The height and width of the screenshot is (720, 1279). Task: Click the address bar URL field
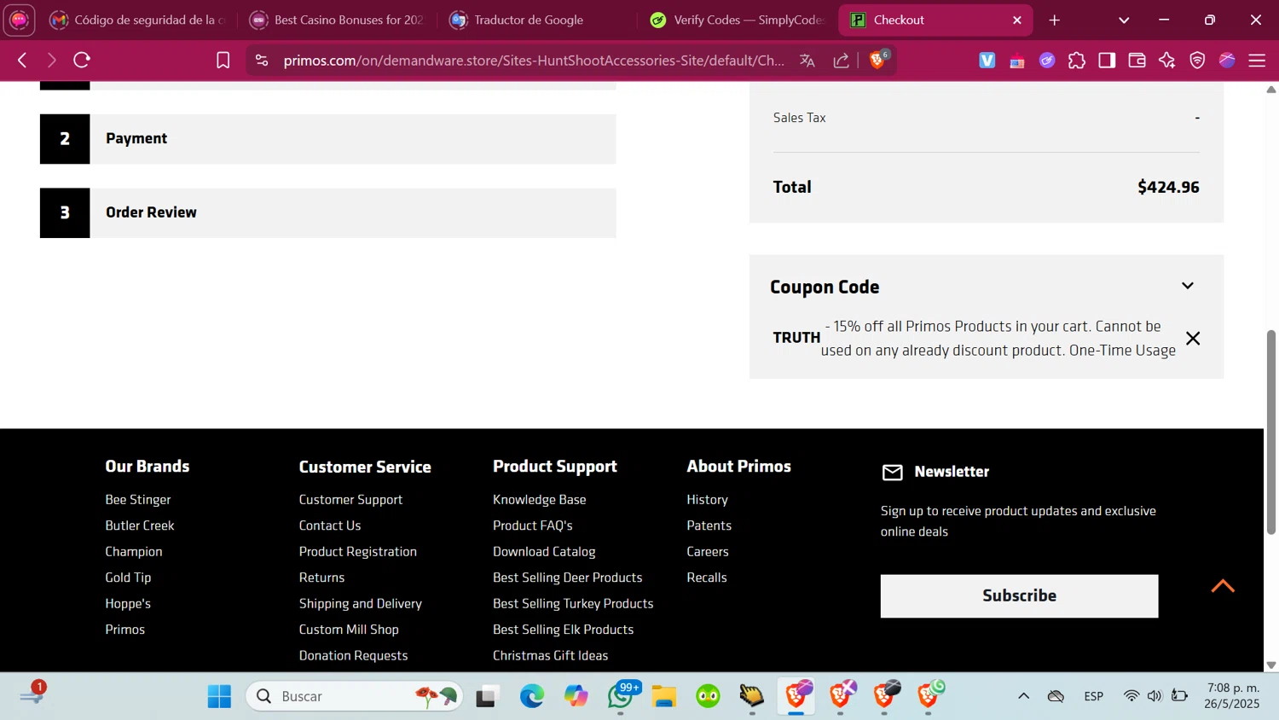pyautogui.click(x=534, y=61)
